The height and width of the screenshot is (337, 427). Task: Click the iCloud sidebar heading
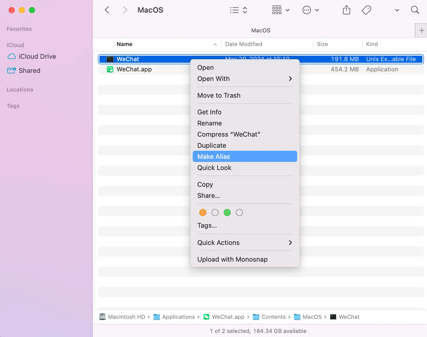click(x=15, y=45)
